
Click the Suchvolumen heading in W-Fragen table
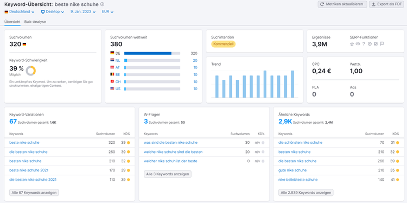(x=240, y=134)
